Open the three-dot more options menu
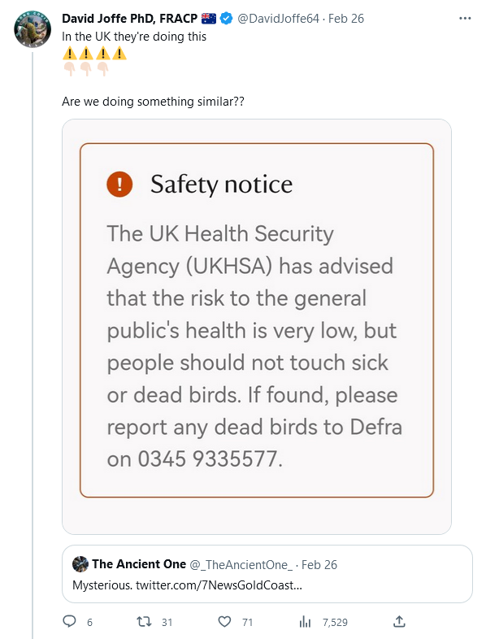This screenshot has height=639, width=486. point(465,19)
